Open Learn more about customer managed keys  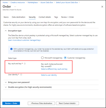pos(24,40)
